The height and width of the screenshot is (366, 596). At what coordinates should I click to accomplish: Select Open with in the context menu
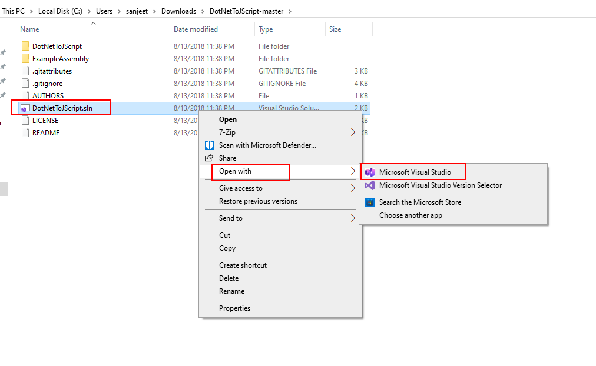tap(235, 171)
